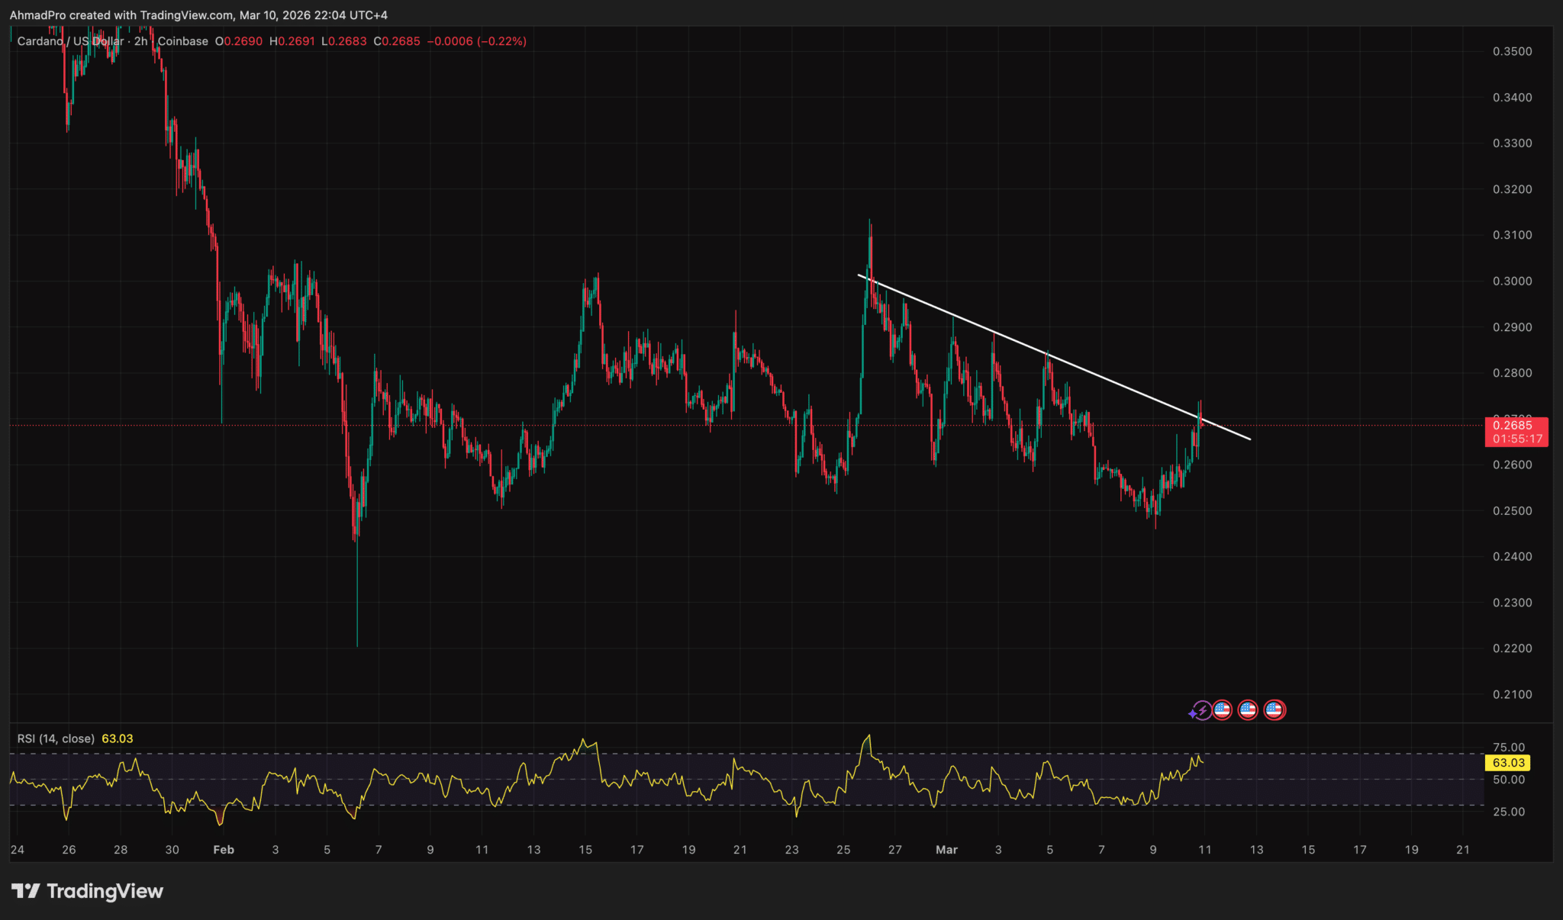The width and height of the screenshot is (1563, 920).
Task: Click the rightmost US flag event icon
Action: pos(1275,710)
